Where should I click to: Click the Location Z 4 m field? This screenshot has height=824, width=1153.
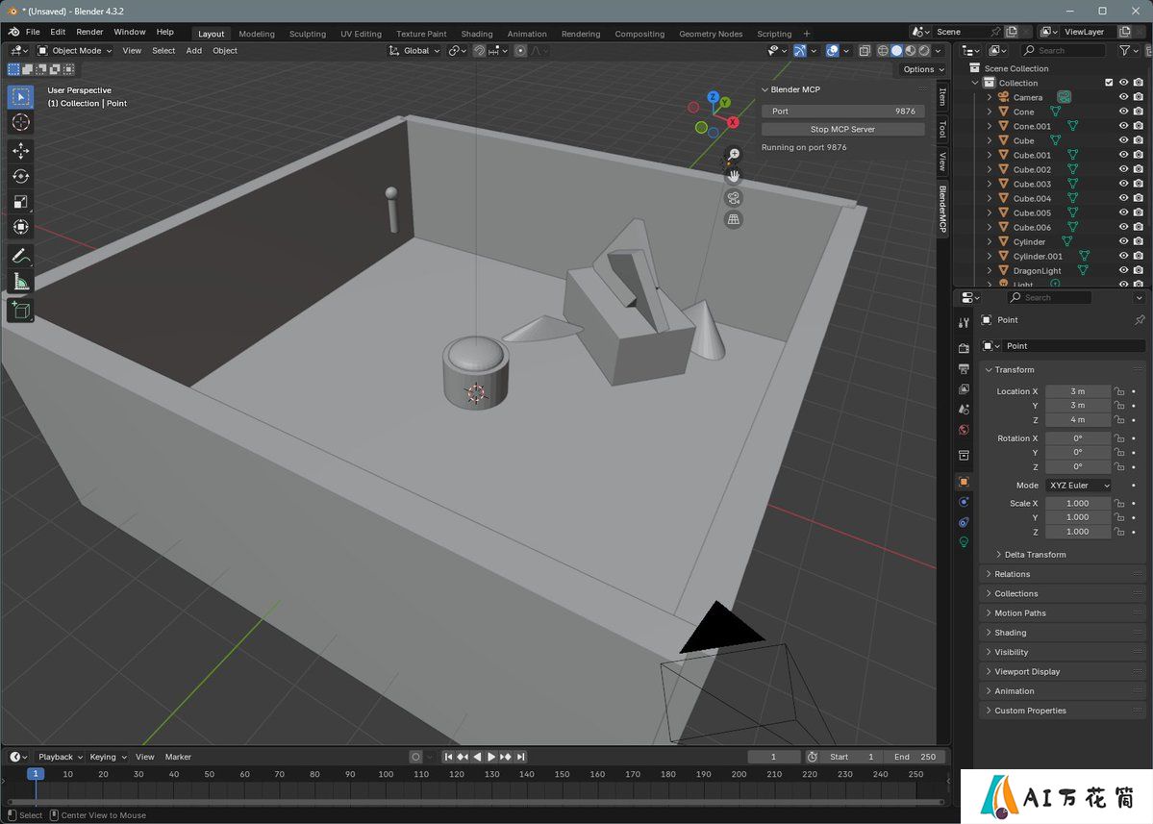[1078, 420]
